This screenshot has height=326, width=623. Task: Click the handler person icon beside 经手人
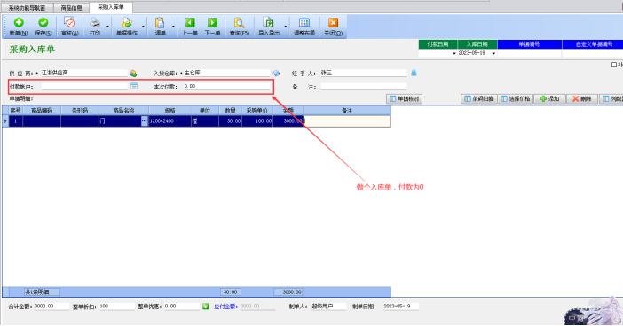[x=414, y=73]
